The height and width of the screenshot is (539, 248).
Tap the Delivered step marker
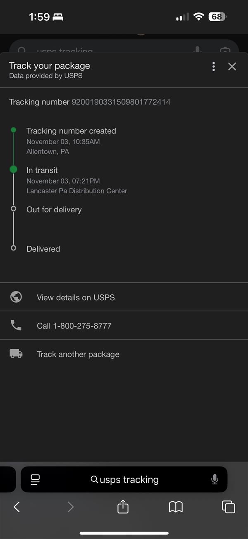pos(14,248)
